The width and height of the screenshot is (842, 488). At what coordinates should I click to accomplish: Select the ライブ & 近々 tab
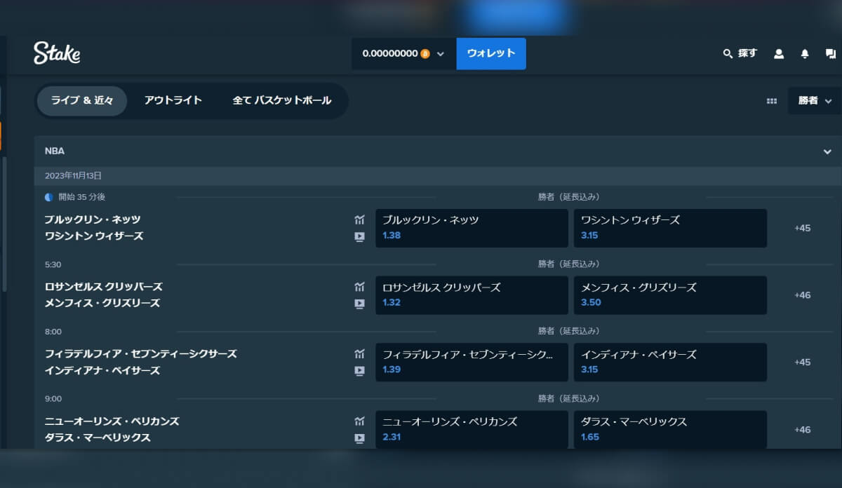(82, 101)
